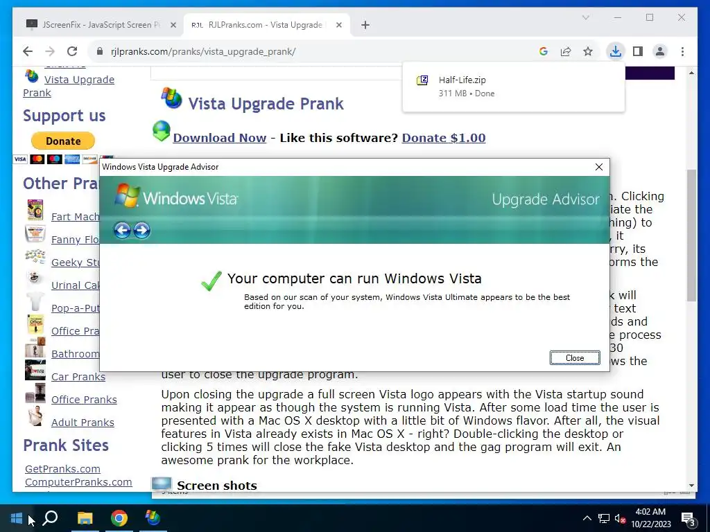Click the Car Pranks thumbnail image

point(35,371)
